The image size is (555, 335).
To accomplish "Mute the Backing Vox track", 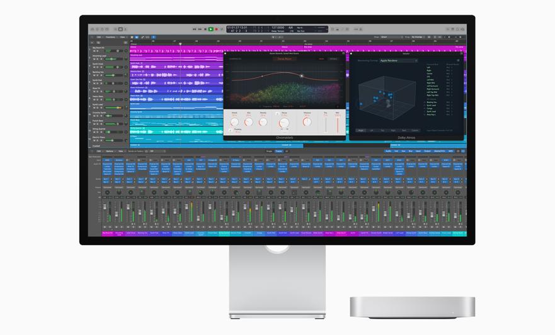I will pyautogui.click(x=94, y=75).
